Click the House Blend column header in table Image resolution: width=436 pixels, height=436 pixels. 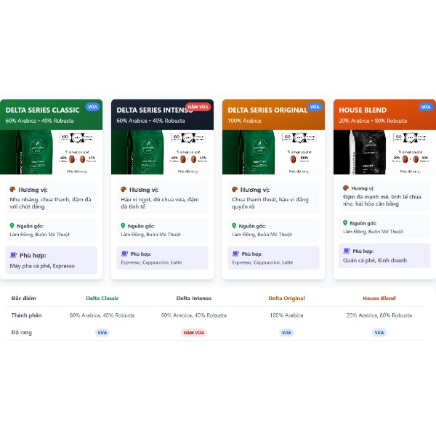379,298
